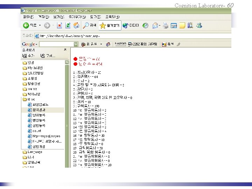This screenshot has height=189, width=252.
Task: Click result line 2 with value 64
Action: click(x=85, y=77)
